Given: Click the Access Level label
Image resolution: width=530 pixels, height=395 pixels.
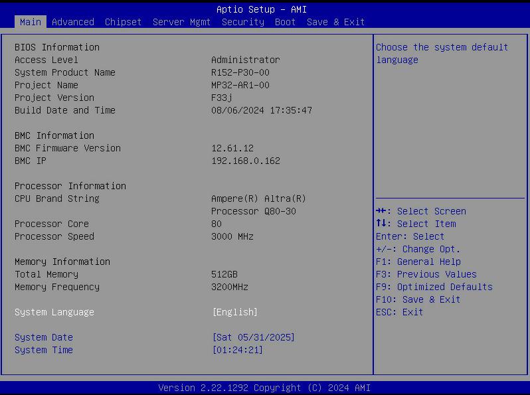Looking at the screenshot, I should click(x=46, y=60).
